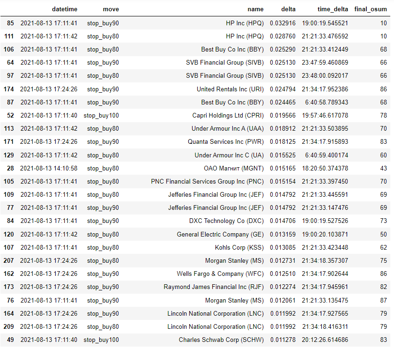
Task: Click delta value 0.013159
Action: [x=282, y=235]
